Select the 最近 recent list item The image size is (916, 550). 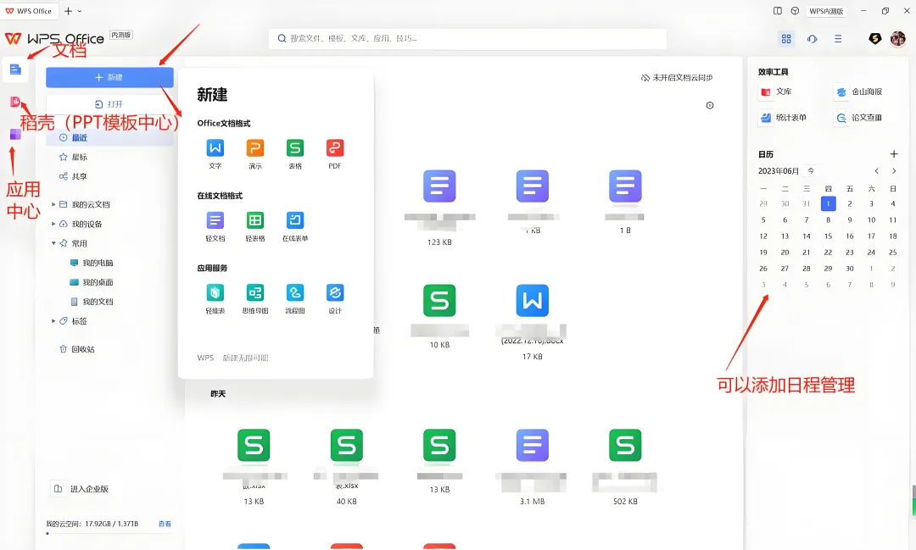click(x=109, y=138)
